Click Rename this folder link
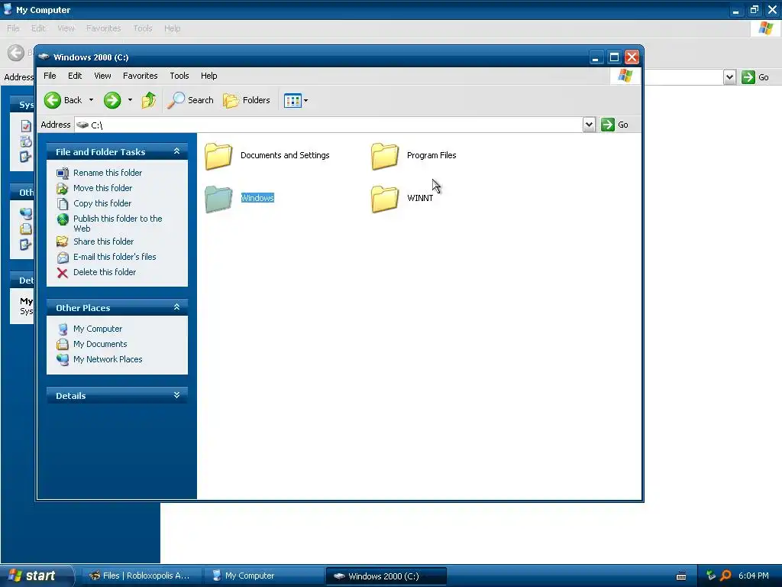782x587 pixels. [108, 173]
